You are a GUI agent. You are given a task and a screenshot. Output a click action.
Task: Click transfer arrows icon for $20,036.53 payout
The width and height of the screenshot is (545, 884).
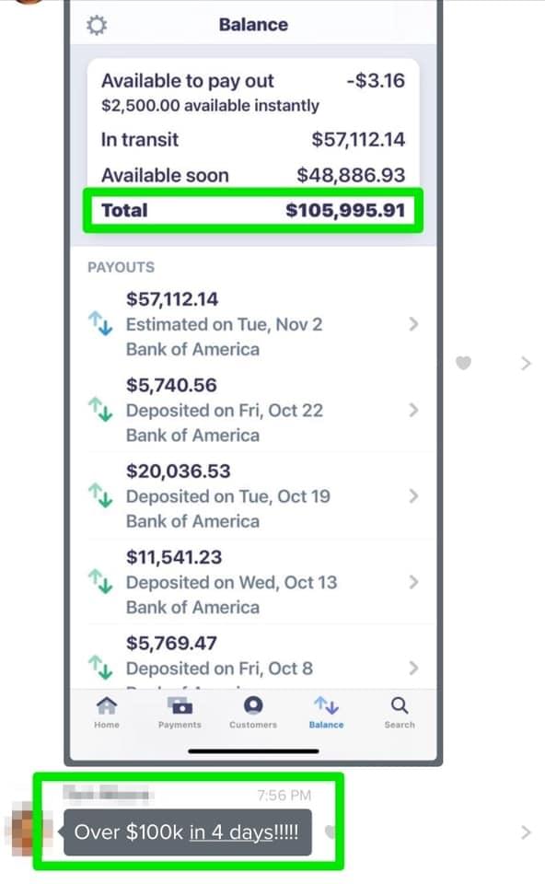101,496
